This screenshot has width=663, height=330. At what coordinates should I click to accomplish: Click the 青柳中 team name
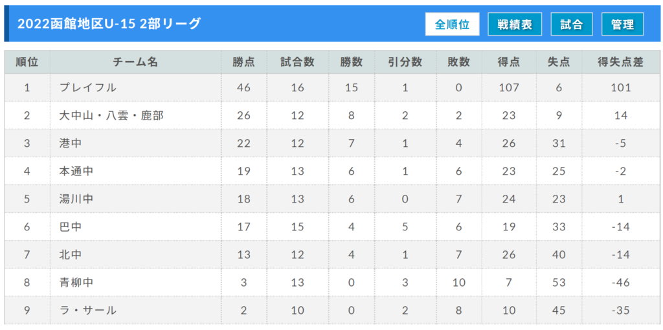click(76, 283)
